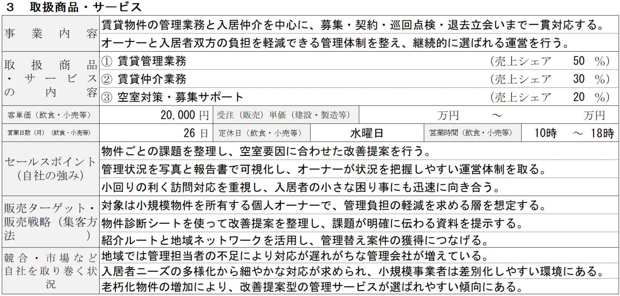Click the 20% sales share value
Image resolution: width=620 pixels, height=296 pixels.
click(x=579, y=97)
